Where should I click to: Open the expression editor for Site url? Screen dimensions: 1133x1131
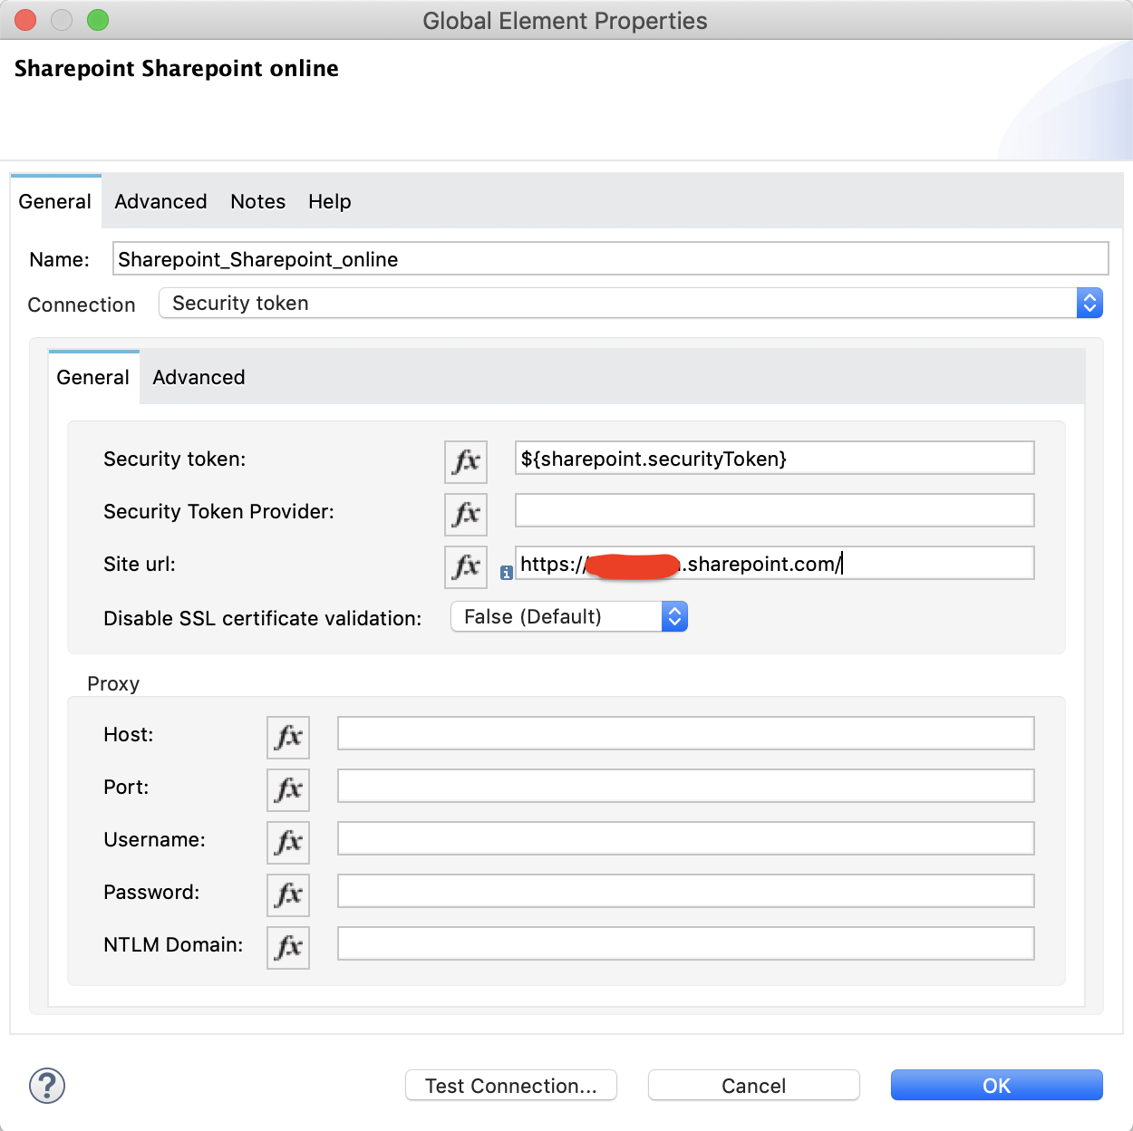click(x=465, y=567)
